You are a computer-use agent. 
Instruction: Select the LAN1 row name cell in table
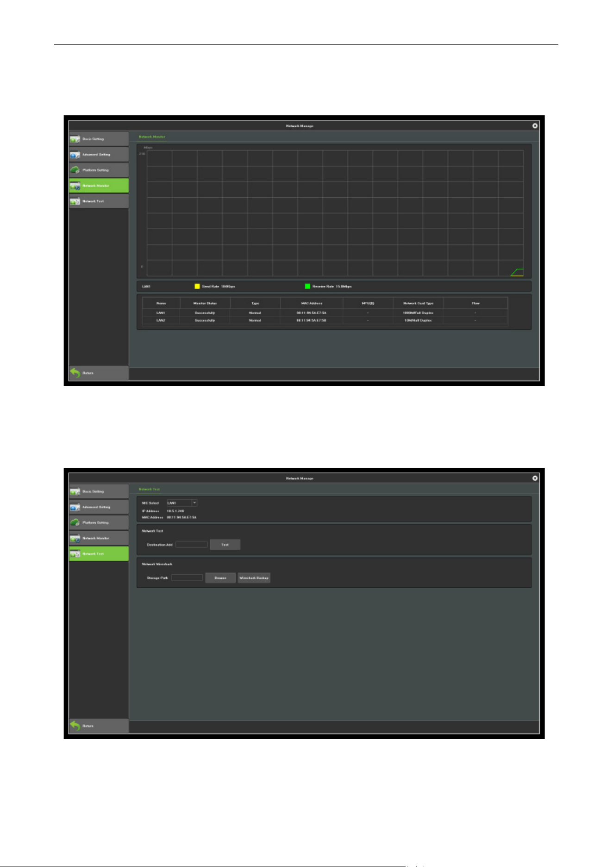click(x=161, y=313)
